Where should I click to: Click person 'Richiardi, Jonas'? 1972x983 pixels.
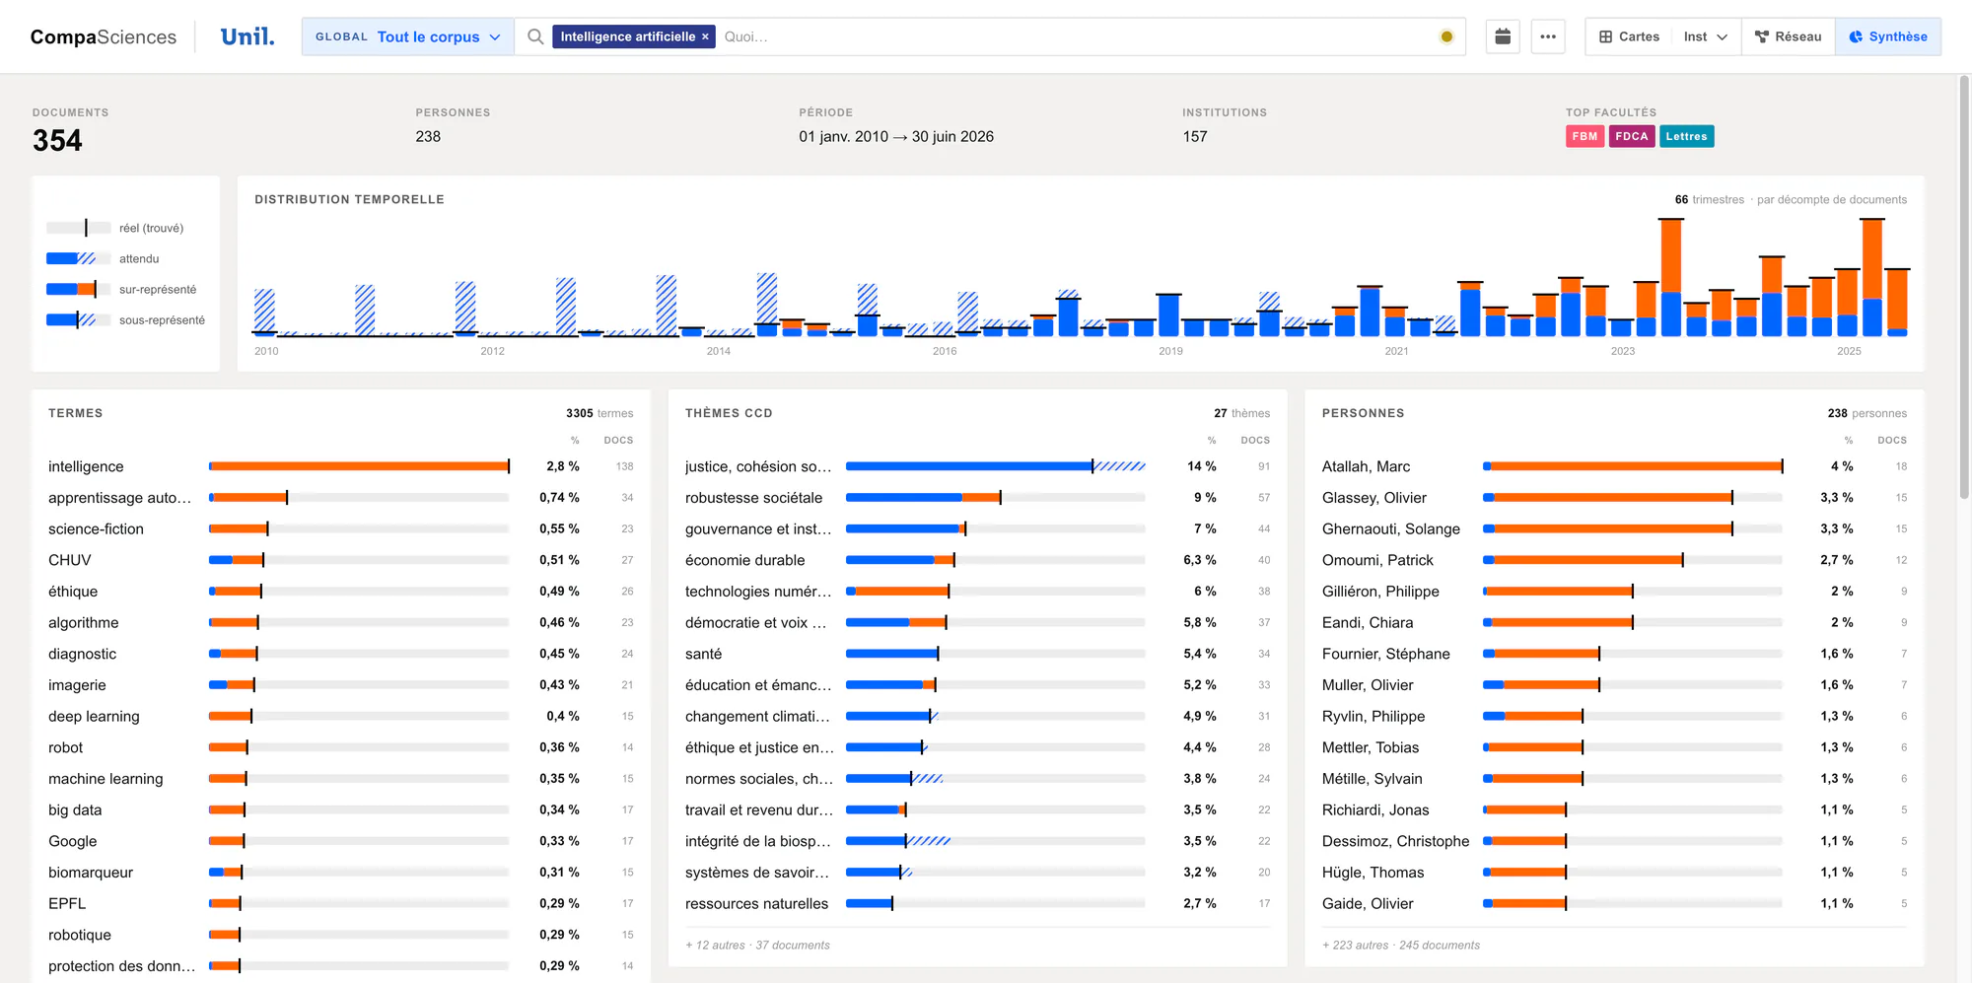pyautogui.click(x=1374, y=809)
